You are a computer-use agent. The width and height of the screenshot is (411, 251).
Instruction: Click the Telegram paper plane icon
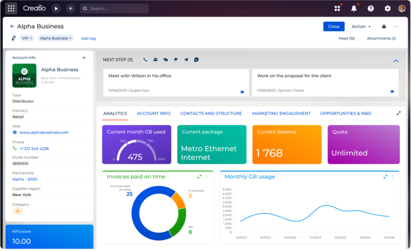pyautogui.click(x=186, y=60)
